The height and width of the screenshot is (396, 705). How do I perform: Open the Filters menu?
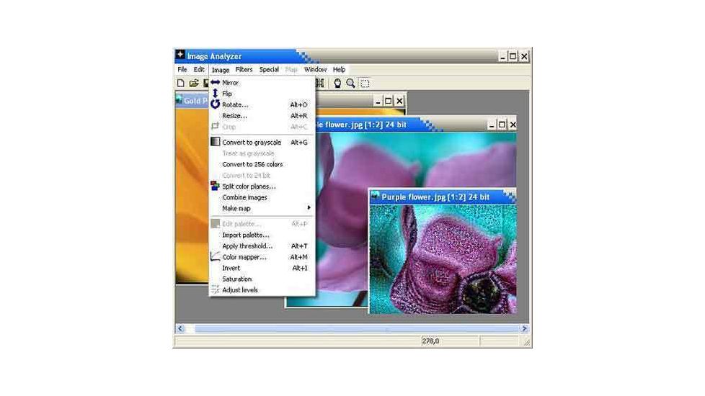point(244,70)
